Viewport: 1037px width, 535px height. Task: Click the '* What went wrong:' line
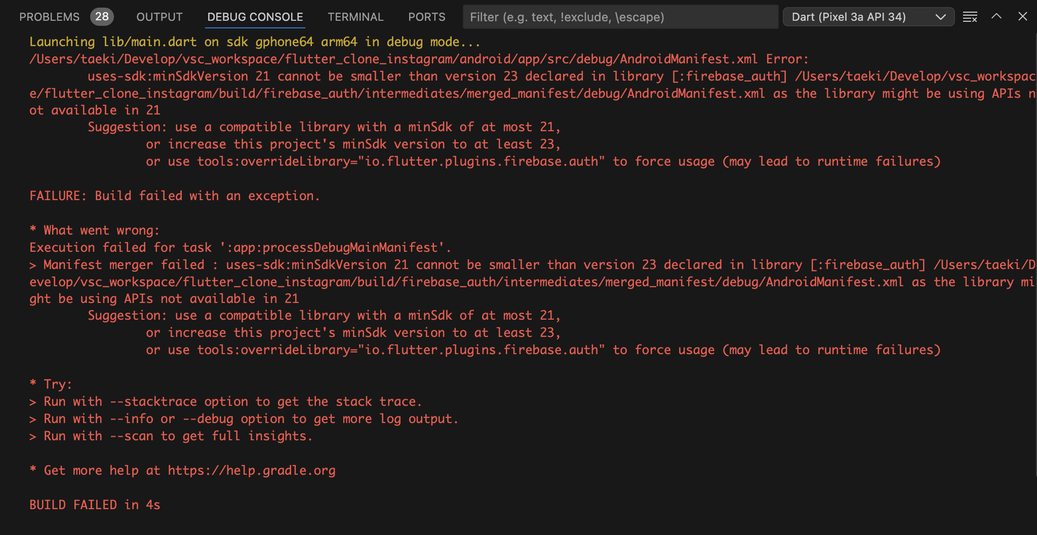tap(95, 231)
